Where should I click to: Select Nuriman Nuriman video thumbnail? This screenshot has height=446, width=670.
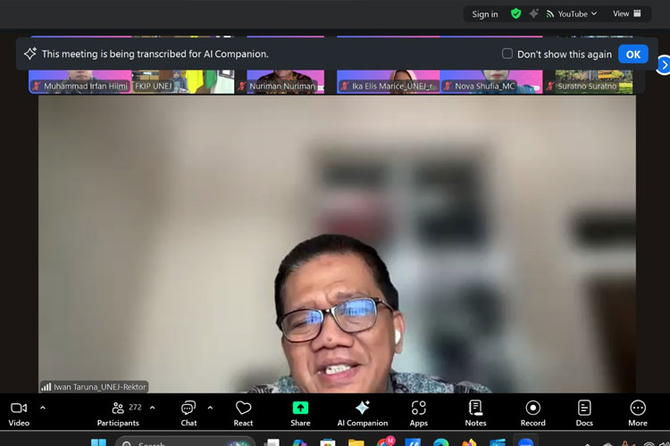coord(286,81)
